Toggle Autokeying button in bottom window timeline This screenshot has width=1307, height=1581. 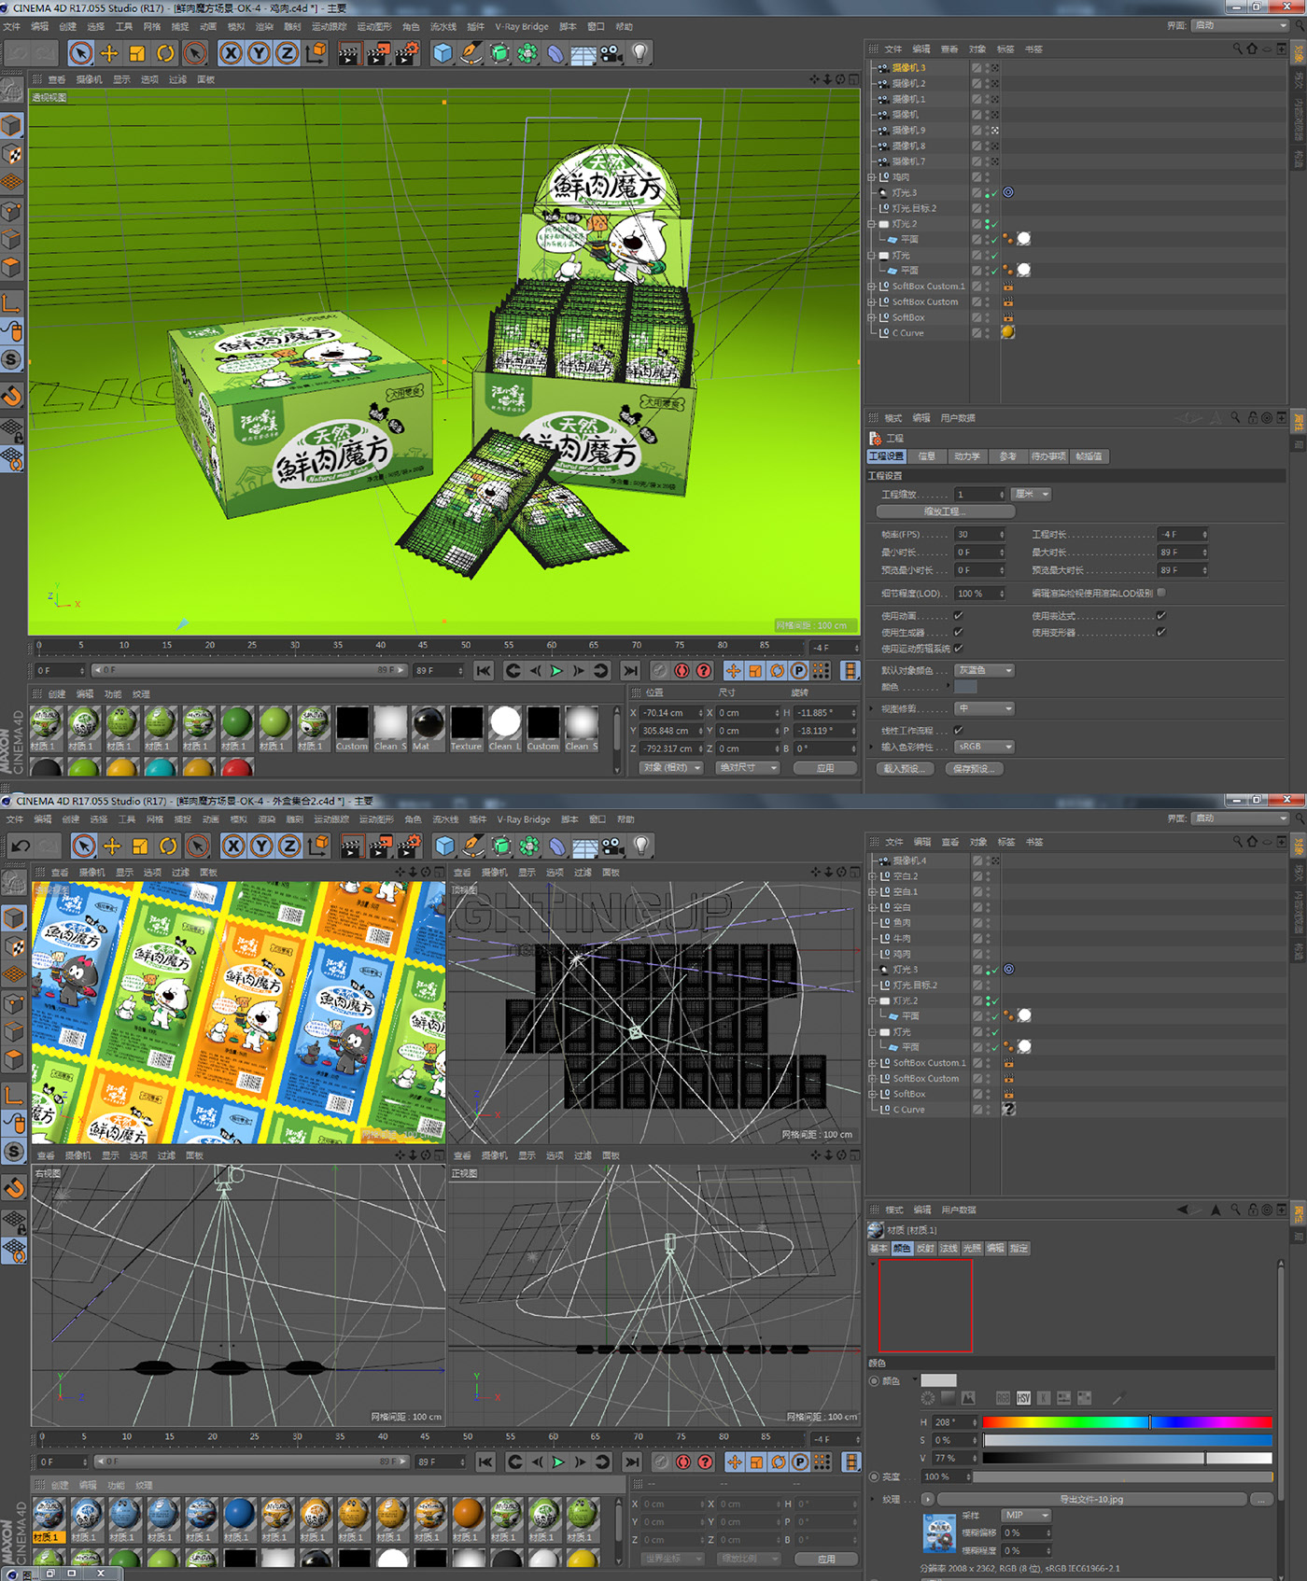point(683,1462)
